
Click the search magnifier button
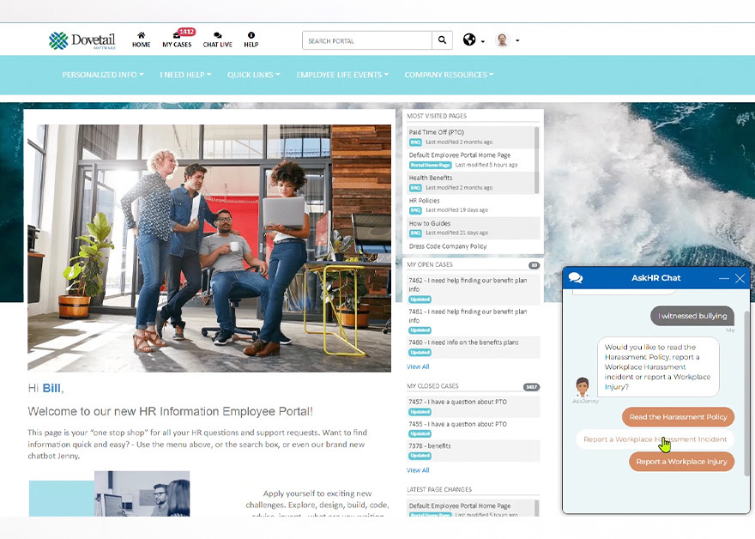click(443, 40)
